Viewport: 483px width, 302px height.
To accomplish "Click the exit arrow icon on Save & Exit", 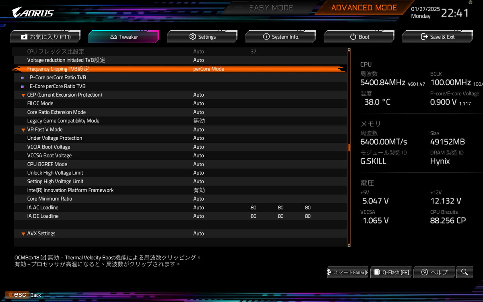I will [424, 37].
